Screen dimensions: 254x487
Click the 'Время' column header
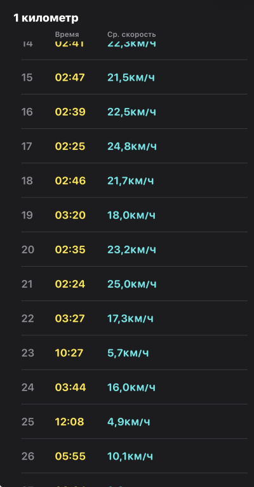coord(67,34)
